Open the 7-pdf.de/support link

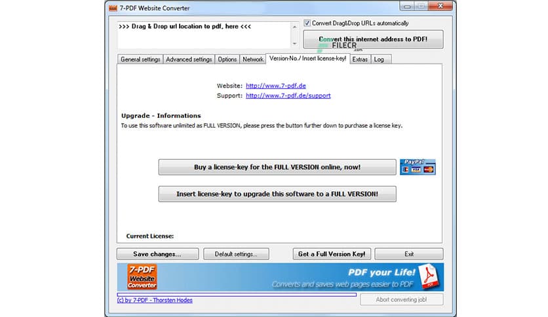coord(288,96)
